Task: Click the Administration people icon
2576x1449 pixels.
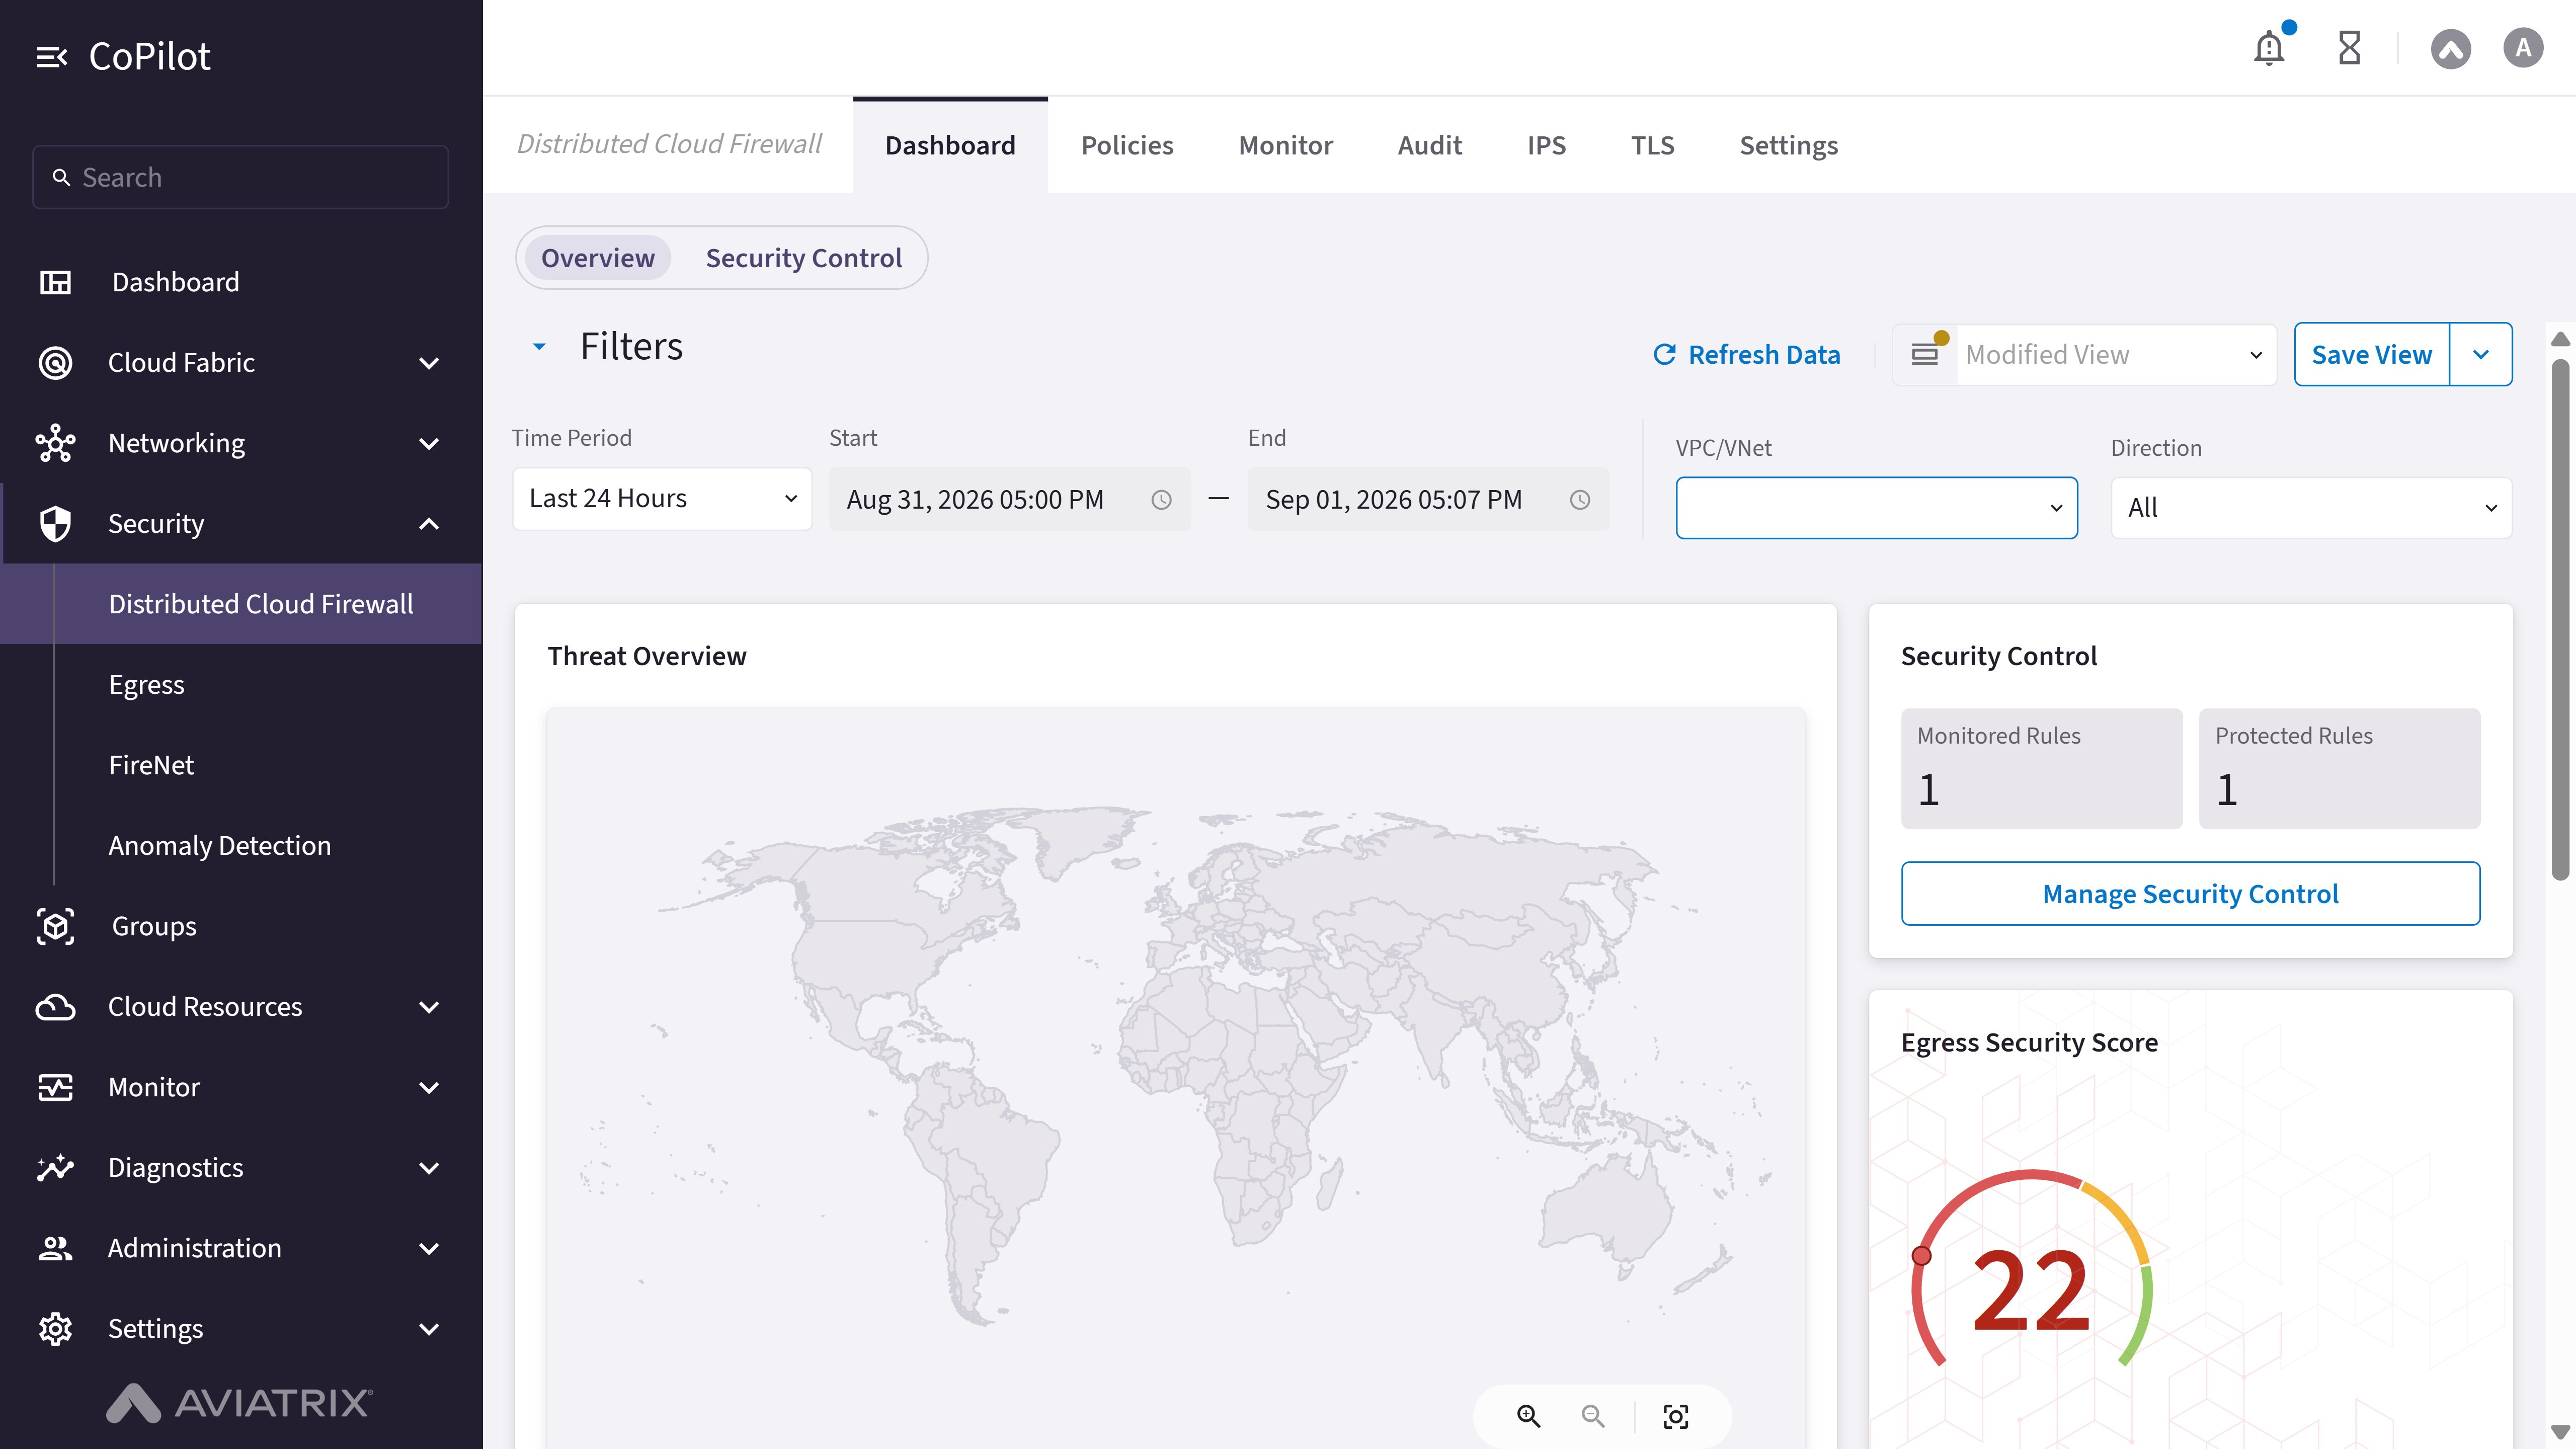Action: pyautogui.click(x=55, y=1248)
